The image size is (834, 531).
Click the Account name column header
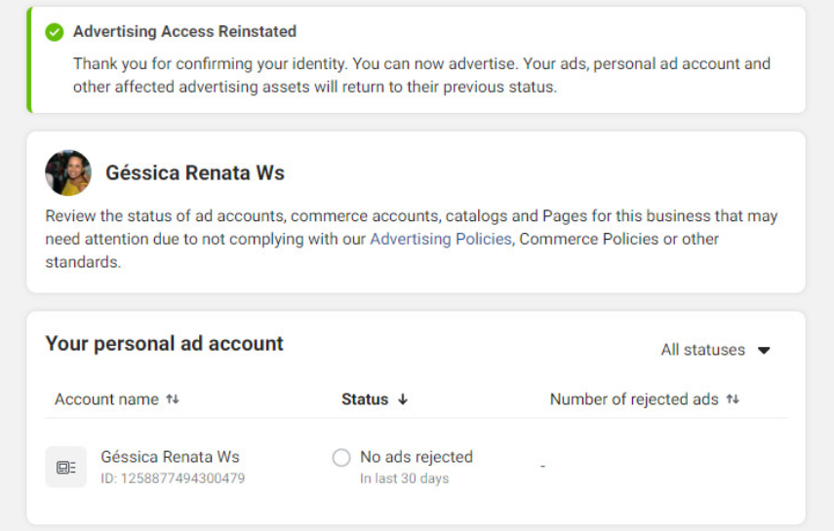pyautogui.click(x=106, y=399)
